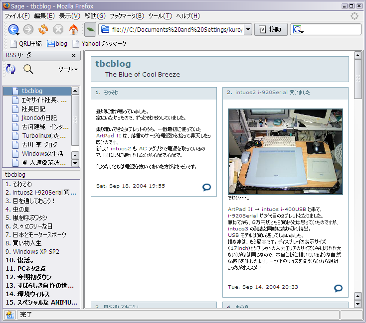Refresh feeds with the Sage blue arrows icon
The width and height of the screenshot is (366, 323).
click(10, 69)
